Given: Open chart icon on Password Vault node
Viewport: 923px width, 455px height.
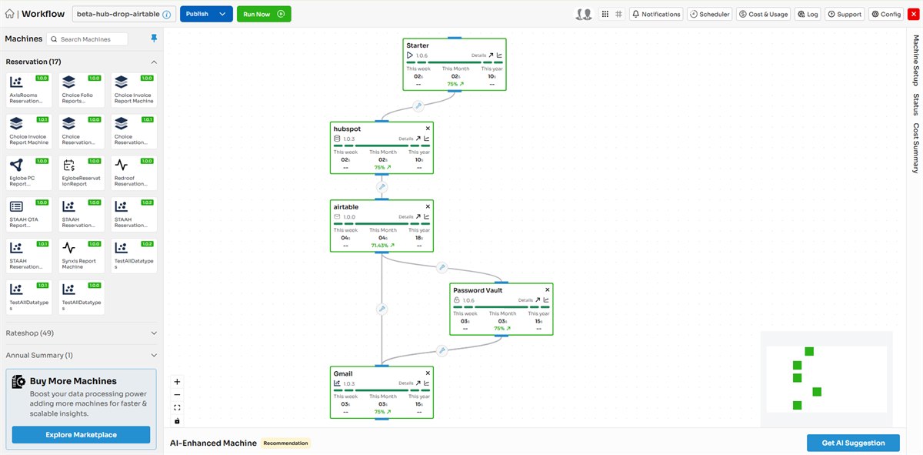Looking at the screenshot, I should [546, 300].
